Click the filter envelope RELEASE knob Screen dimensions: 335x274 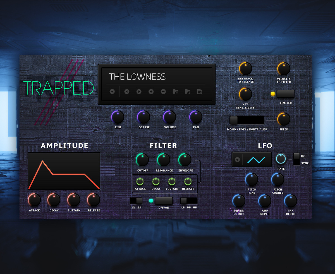(188, 182)
